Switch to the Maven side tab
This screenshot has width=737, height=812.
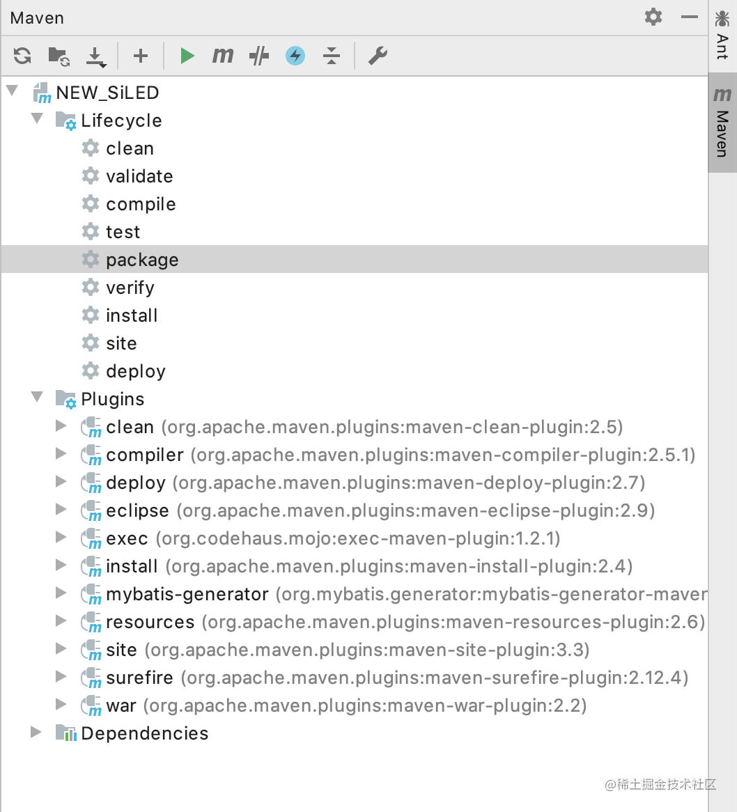point(722,122)
